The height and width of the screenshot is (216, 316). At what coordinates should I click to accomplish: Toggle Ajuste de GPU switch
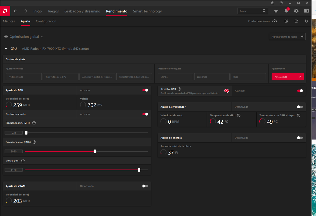click(x=145, y=90)
